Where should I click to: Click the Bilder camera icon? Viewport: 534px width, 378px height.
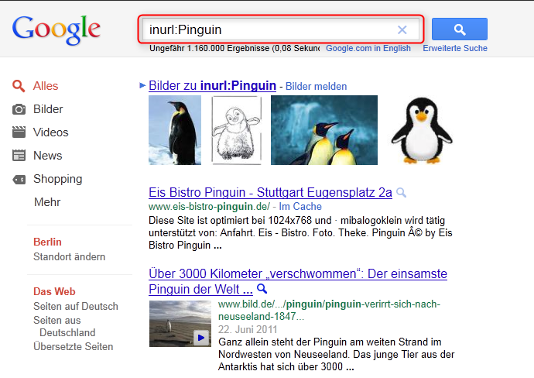tap(19, 109)
